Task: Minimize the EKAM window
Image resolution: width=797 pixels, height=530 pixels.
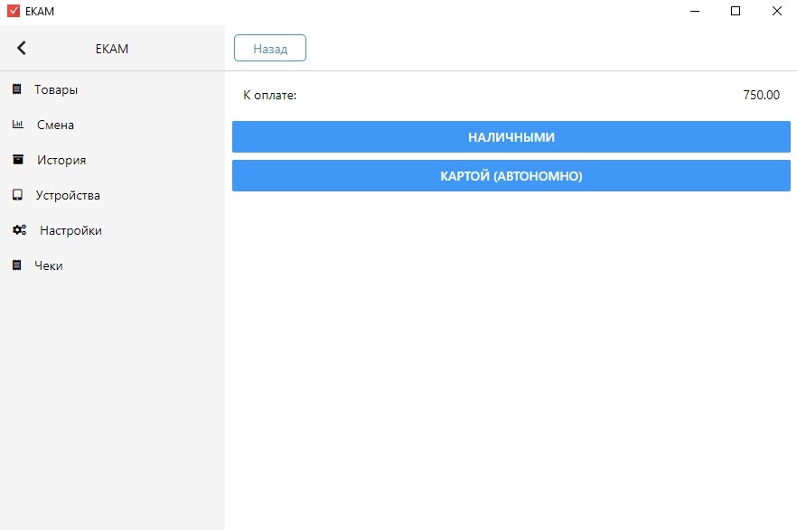Action: [x=695, y=11]
